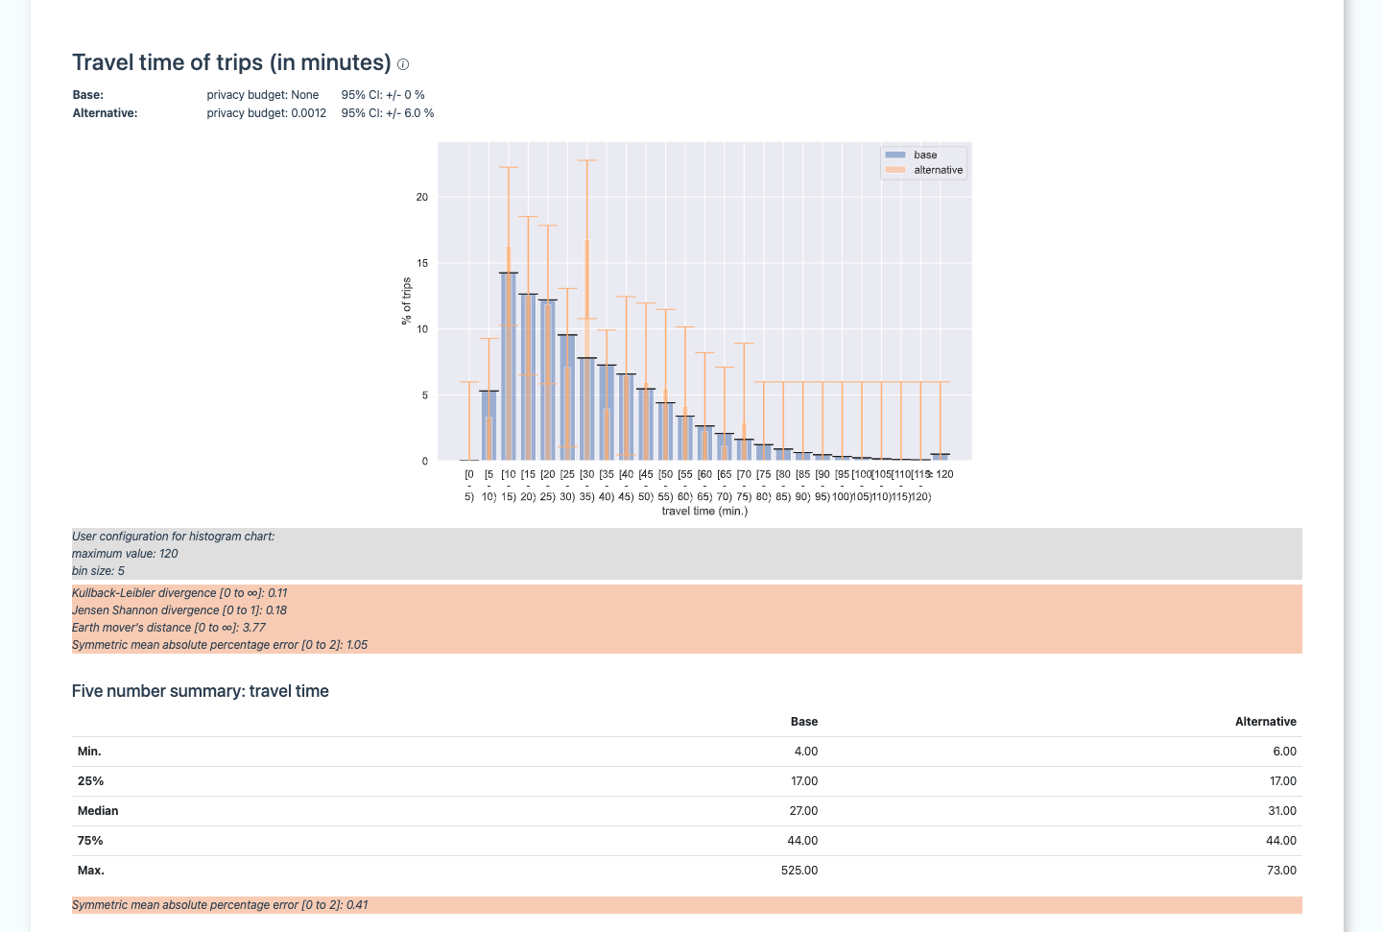Click the '[0 - 5)' bin label
Screen dimensions: 1383x932
point(469,485)
